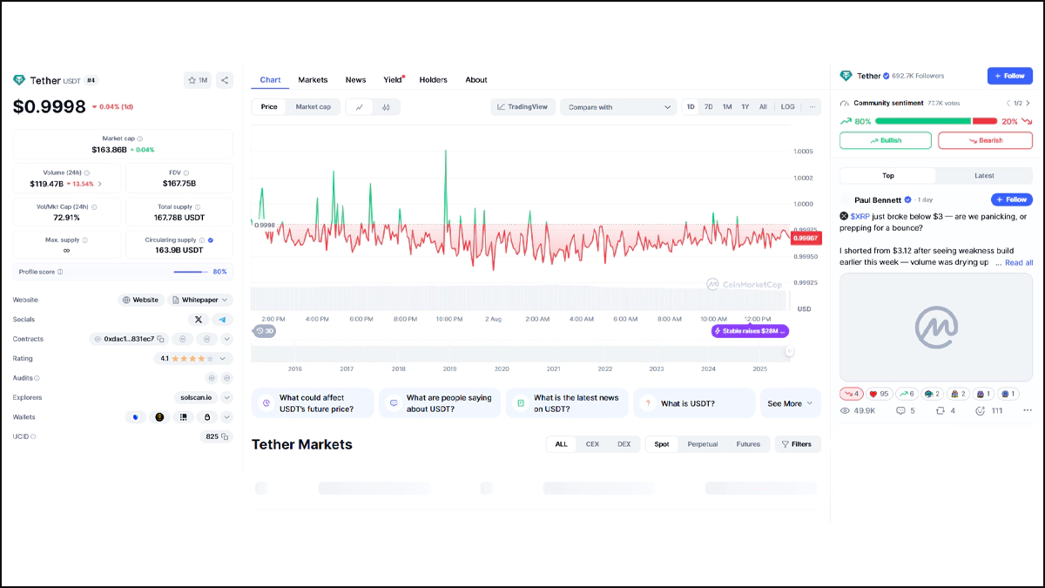Copy the 0xdac1...831ec7 contract address
Viewport: 1045px width, 588px height.
(160, 339)
